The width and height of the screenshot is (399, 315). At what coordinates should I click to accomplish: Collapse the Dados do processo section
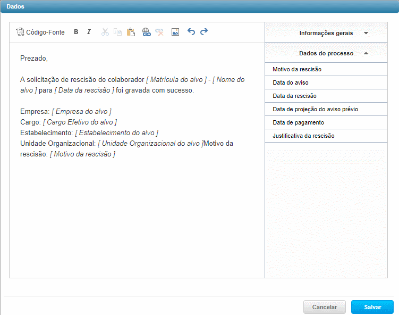click(x=326, y=53)
